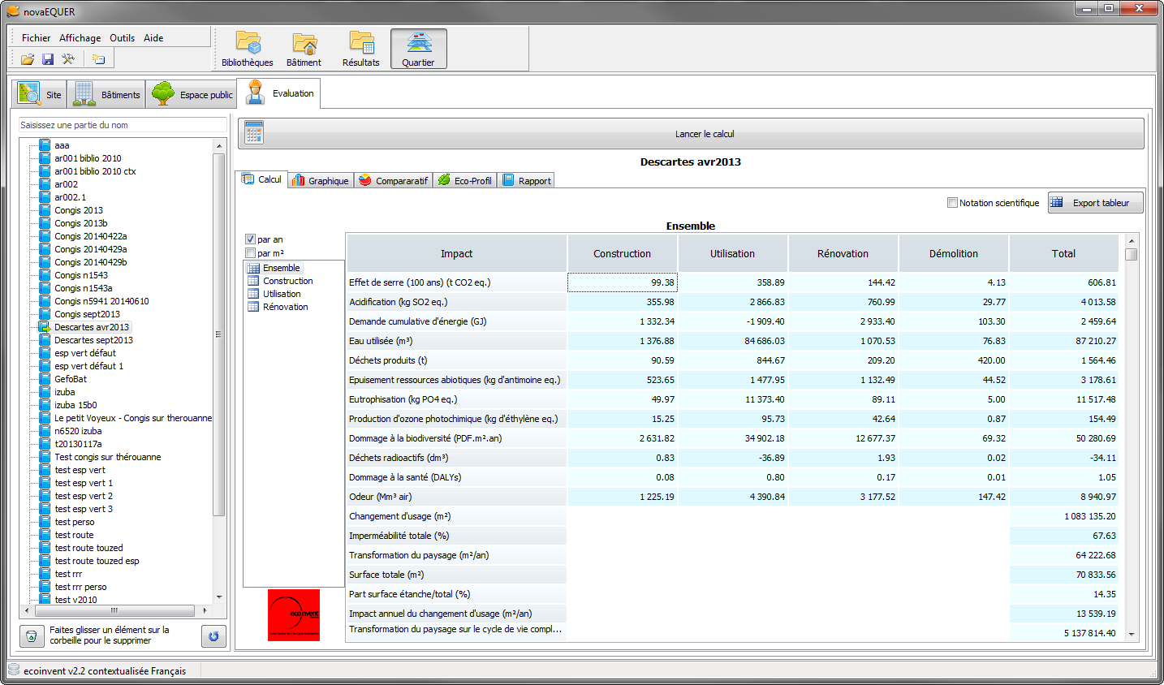Switch to the Site tab
Image resolution: width=1164 pixels, height=685 pixels.
[40, 94]
